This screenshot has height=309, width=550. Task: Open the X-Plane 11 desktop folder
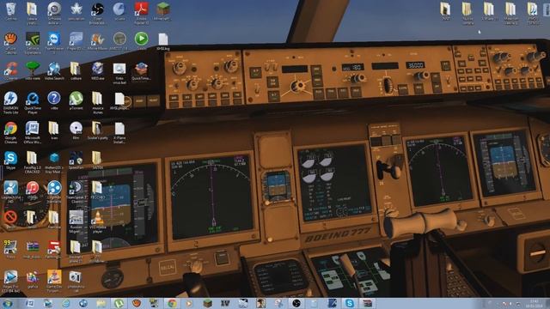click(x=489, y=12)
